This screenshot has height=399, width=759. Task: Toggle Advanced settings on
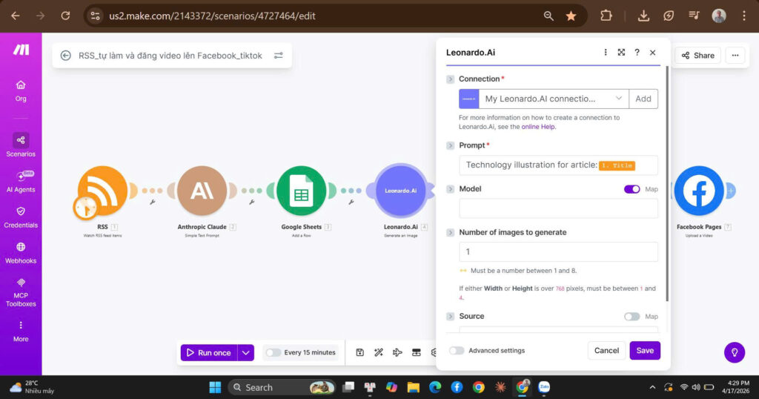[457, 351]
